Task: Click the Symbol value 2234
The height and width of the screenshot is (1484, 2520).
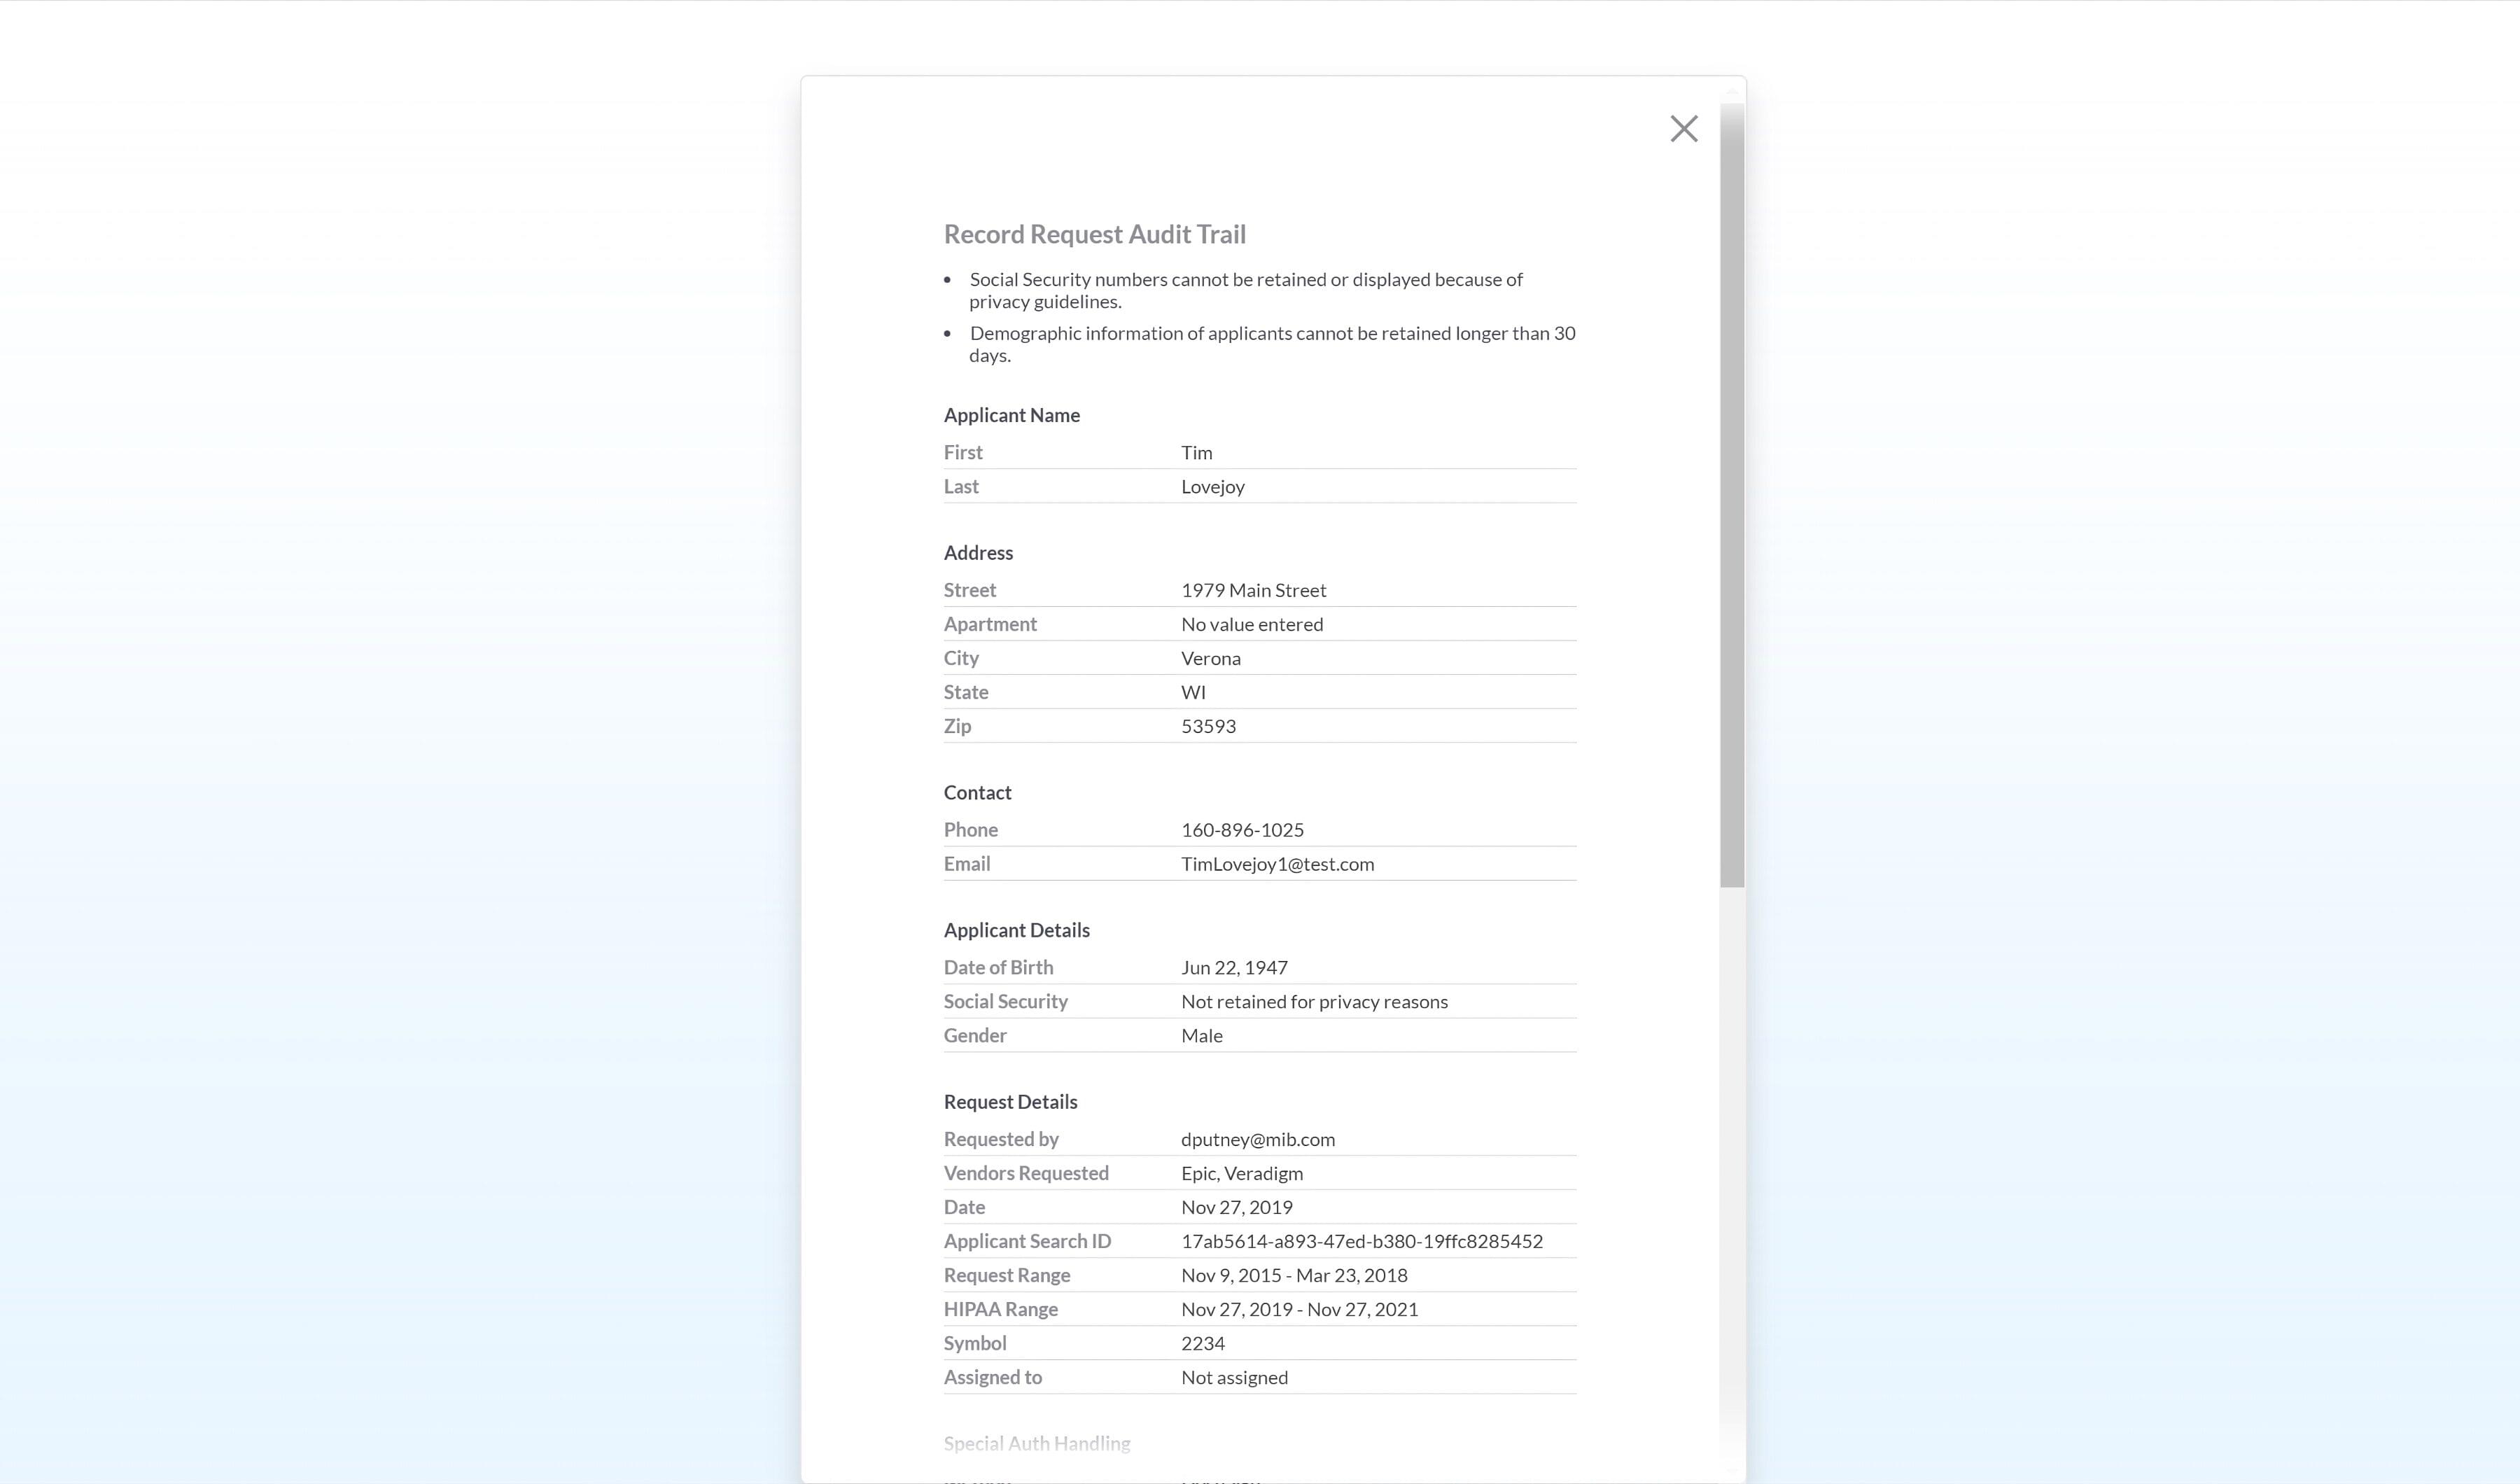Action: [1202, 1343]
